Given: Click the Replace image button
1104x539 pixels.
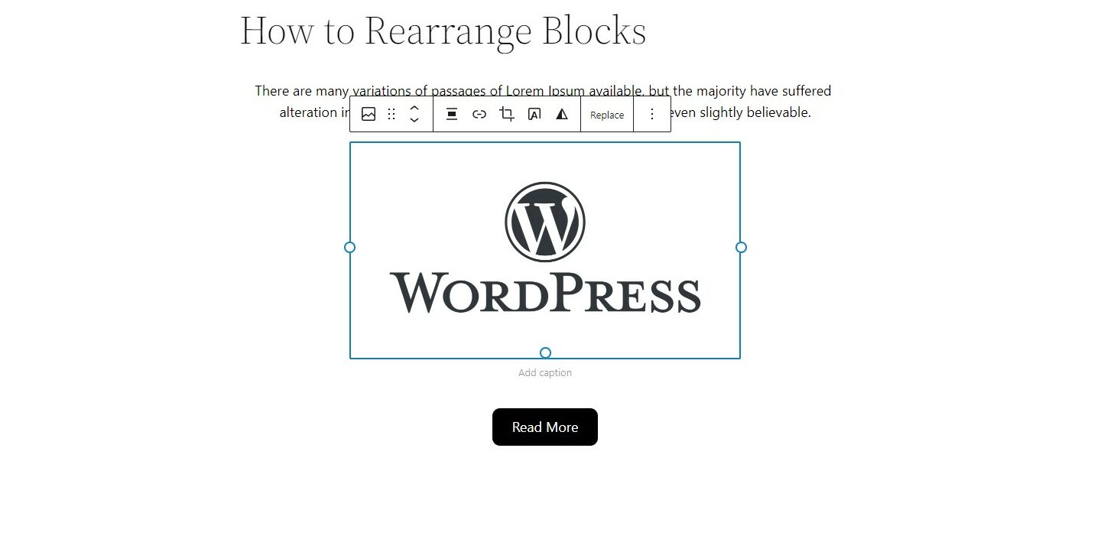Looking at the screenshot, I should coord(607,115).
